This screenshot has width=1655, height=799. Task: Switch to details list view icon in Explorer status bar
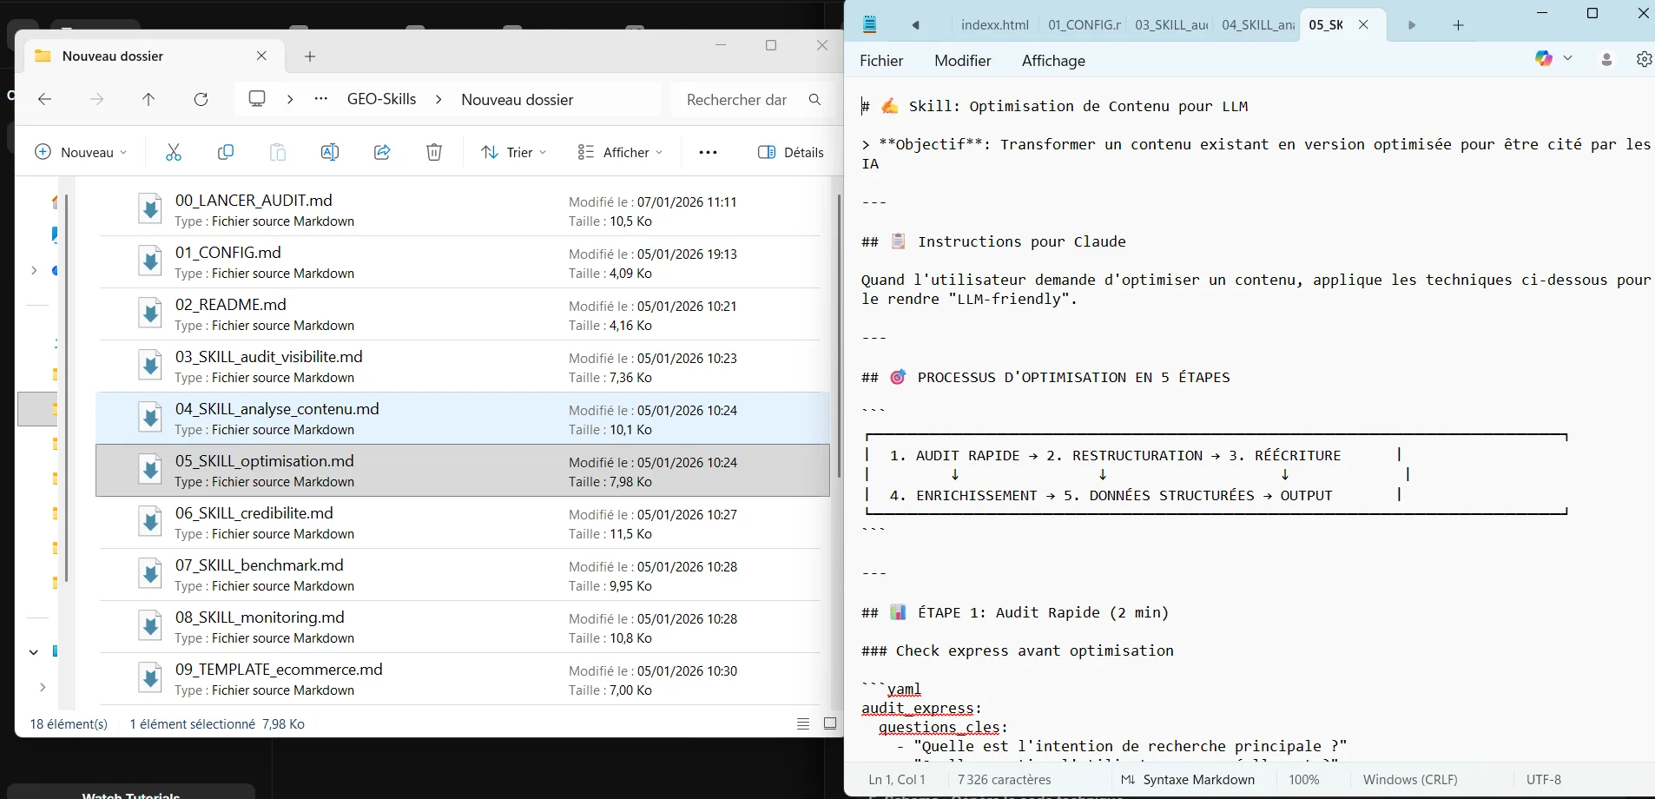click(803, 723)
